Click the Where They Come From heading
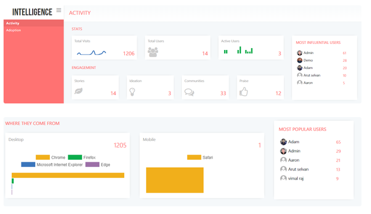This screenshot has height=214, width=371. (33, 124)
